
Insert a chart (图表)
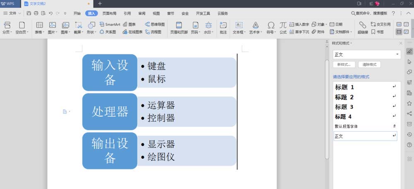tap(129, 24)
